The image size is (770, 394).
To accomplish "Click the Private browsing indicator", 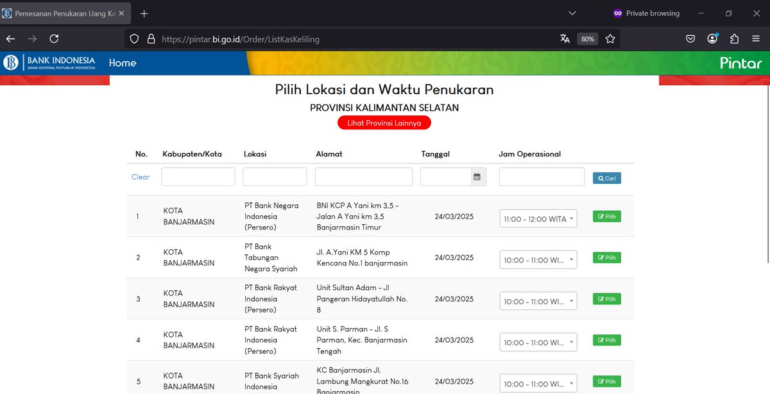I will click(x=646, y=13).
